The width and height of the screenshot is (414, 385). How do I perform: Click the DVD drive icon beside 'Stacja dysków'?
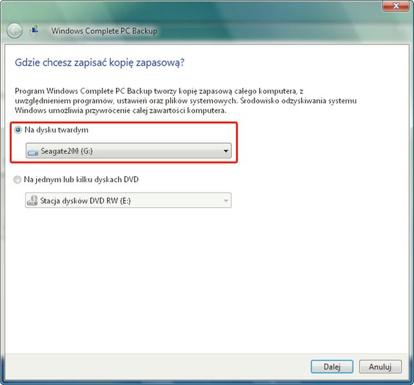32,200
